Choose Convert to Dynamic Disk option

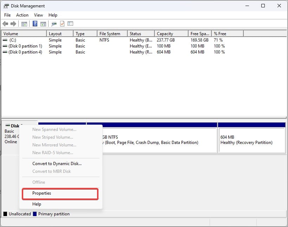(57, 164)
